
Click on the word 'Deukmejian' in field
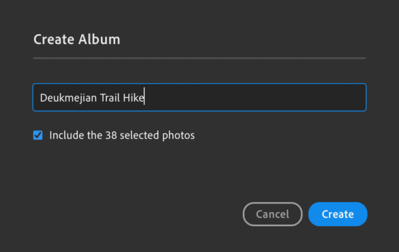68,98
